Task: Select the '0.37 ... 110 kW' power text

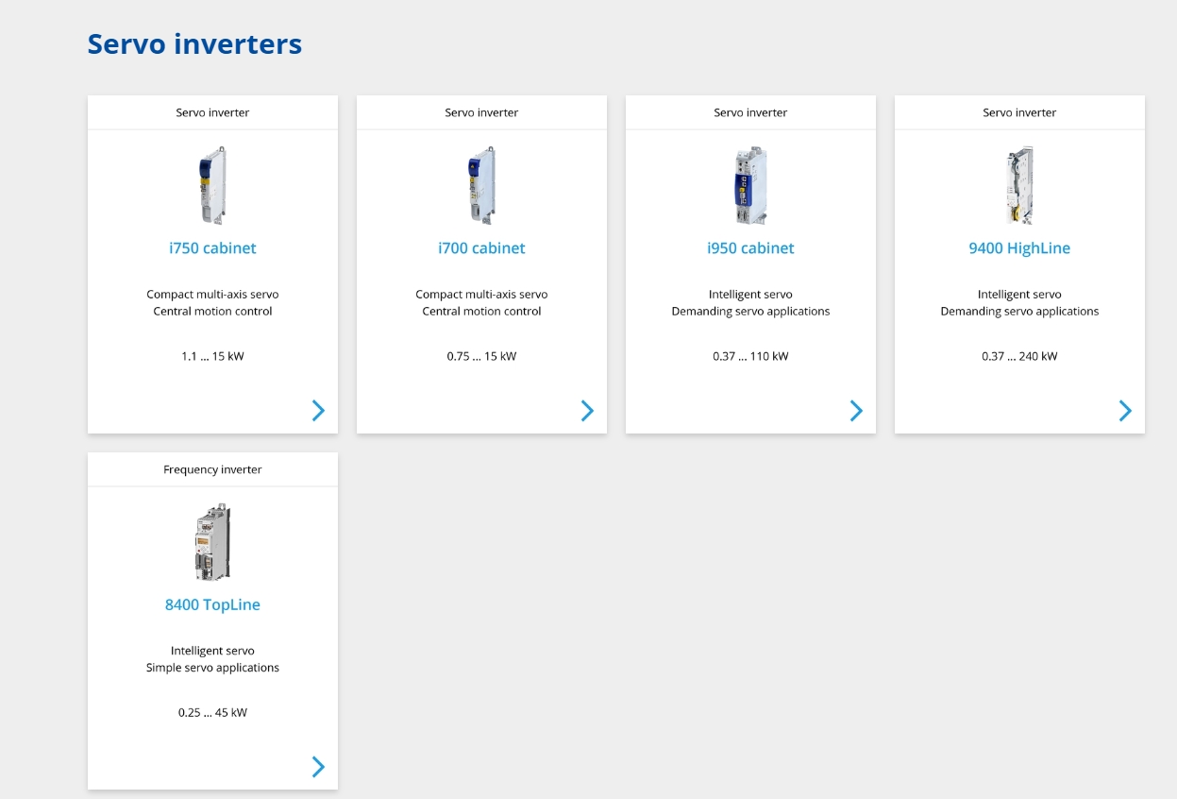Action: pos(750,357)
